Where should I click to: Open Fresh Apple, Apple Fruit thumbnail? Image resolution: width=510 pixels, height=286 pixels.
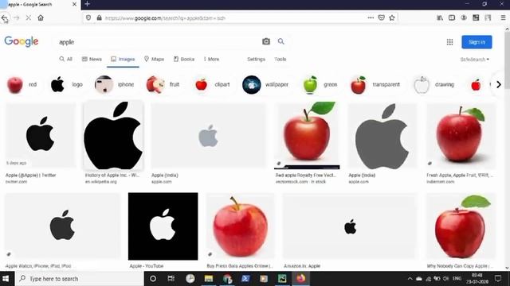[461, 135]
